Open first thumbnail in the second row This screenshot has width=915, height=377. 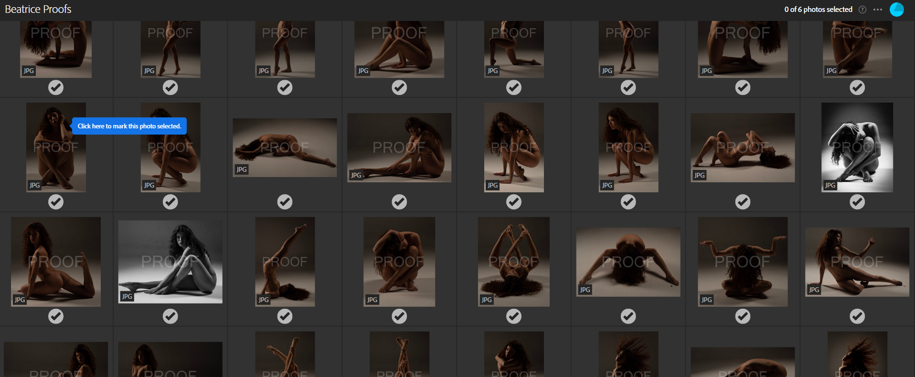pos(56,147)
